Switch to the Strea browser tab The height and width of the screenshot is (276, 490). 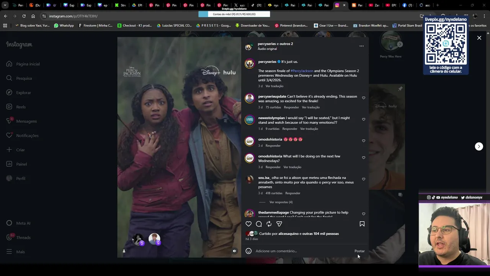121,5
